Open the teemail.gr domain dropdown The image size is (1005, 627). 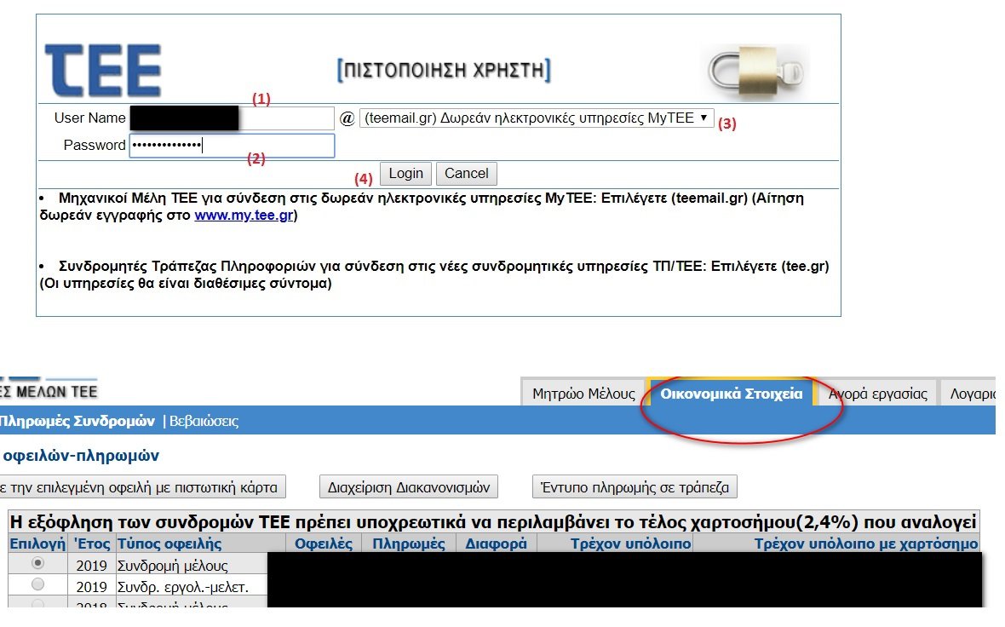[x=537, y=118]
